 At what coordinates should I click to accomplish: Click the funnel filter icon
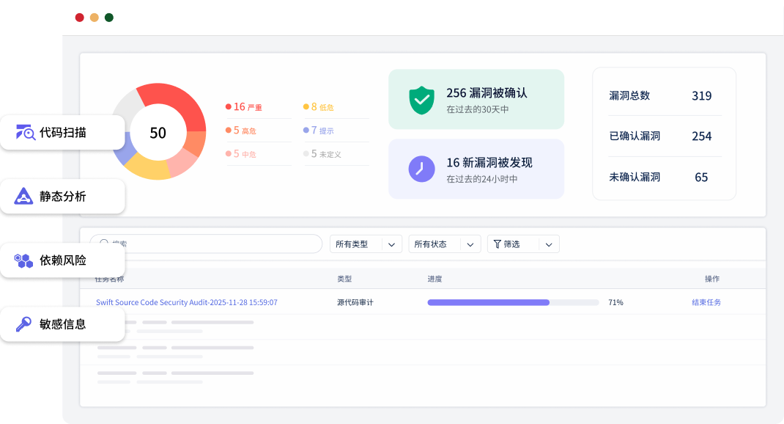[498, 244]
